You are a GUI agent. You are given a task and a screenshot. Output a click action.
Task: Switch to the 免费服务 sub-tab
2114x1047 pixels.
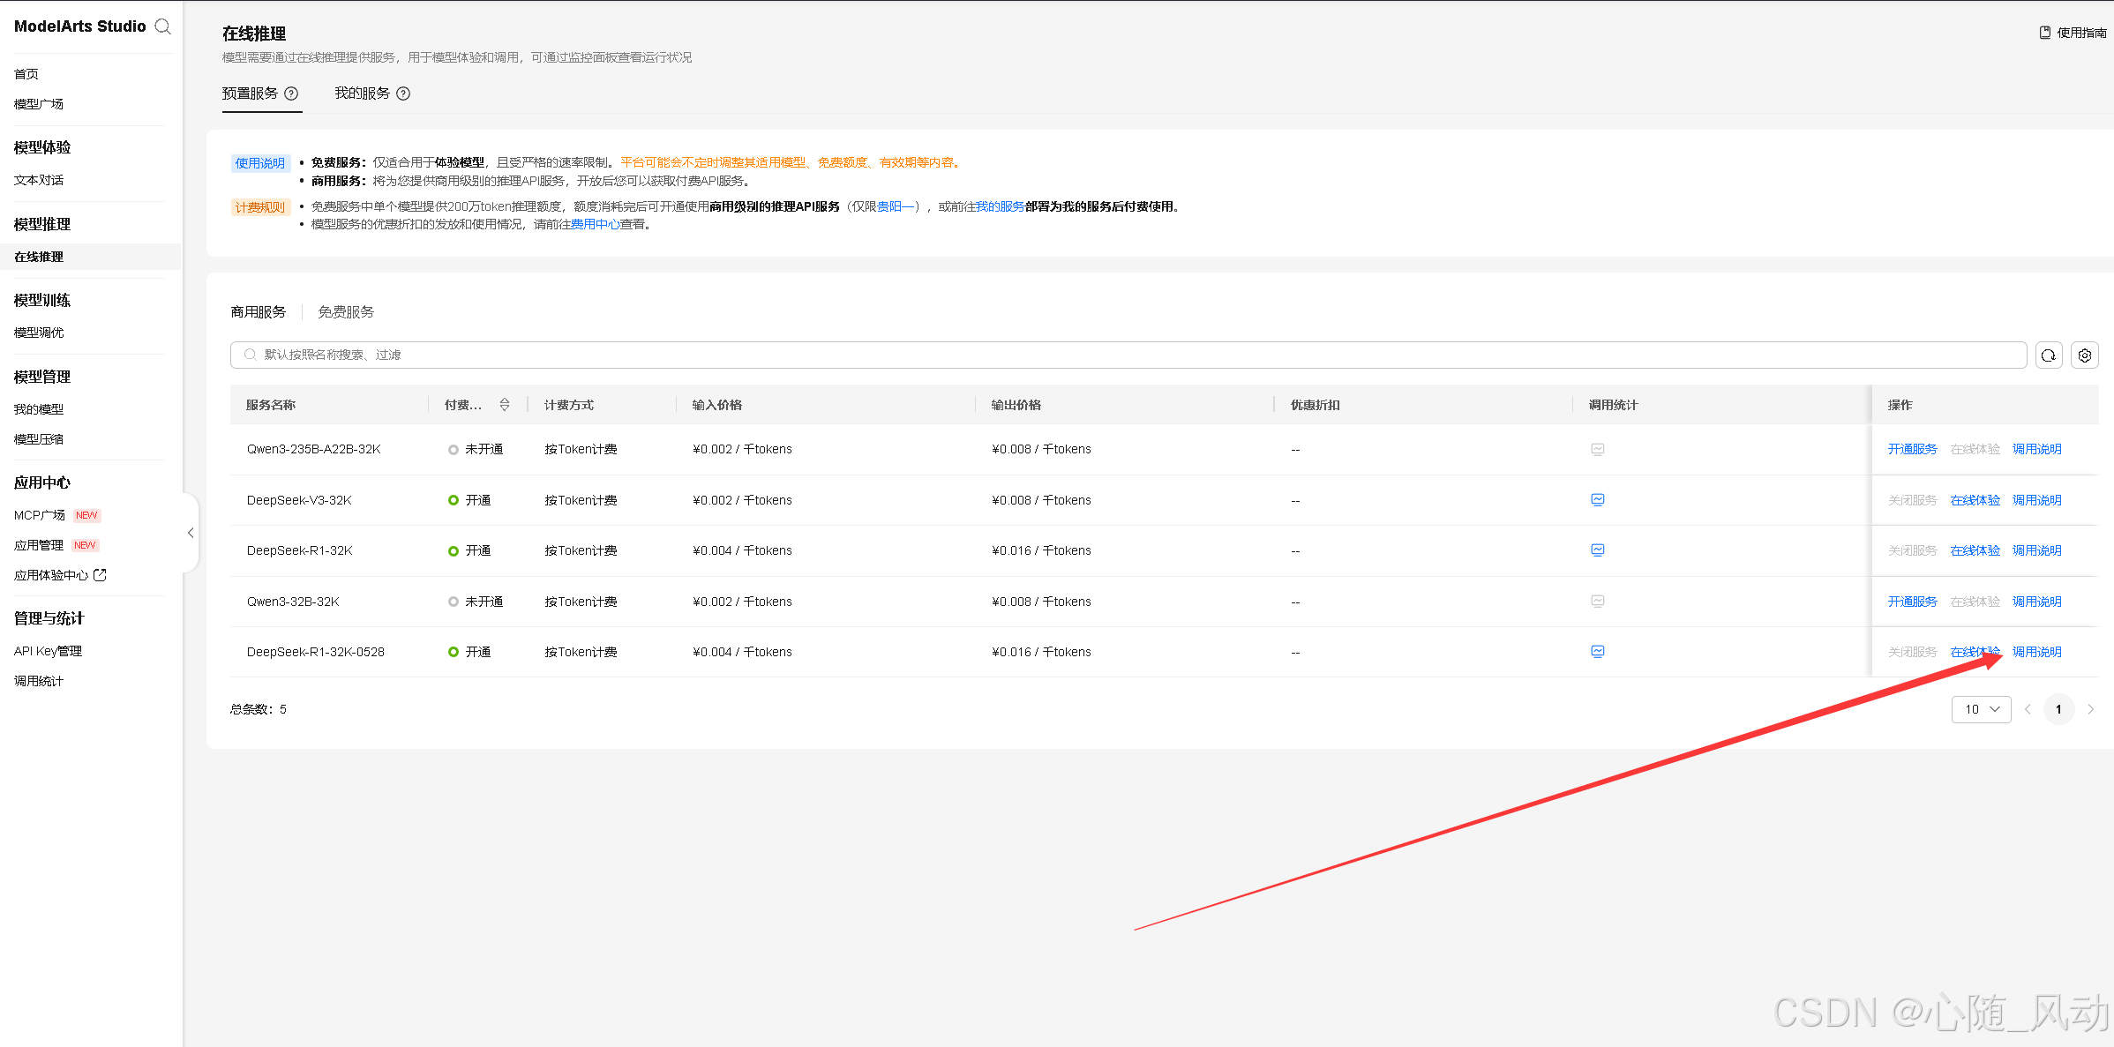[346, 312]
